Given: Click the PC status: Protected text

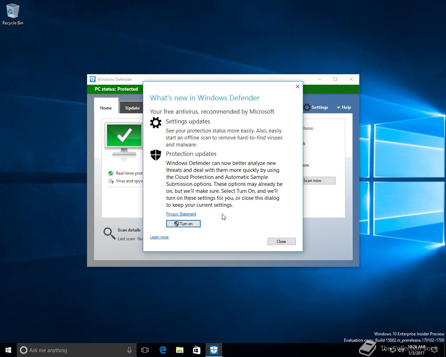Looking at the screenshot, I should click(x=116, y=89).
